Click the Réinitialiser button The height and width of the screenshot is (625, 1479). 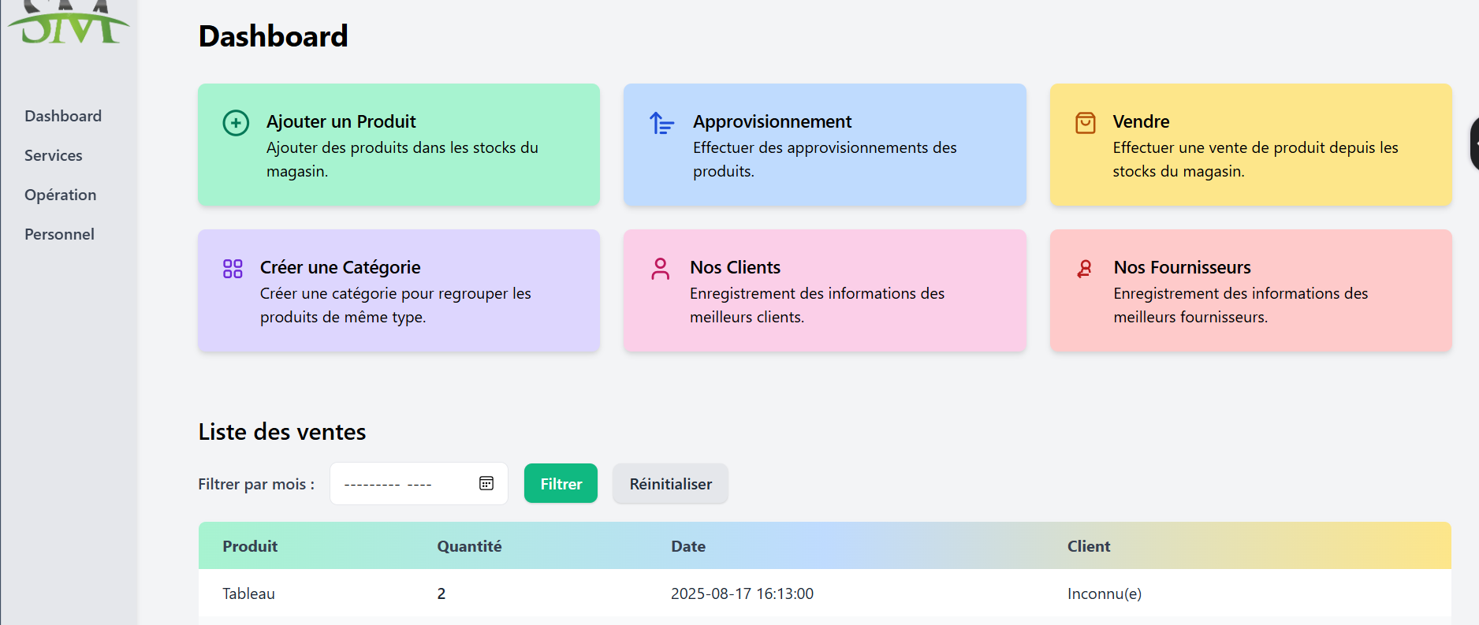[670, 484]
